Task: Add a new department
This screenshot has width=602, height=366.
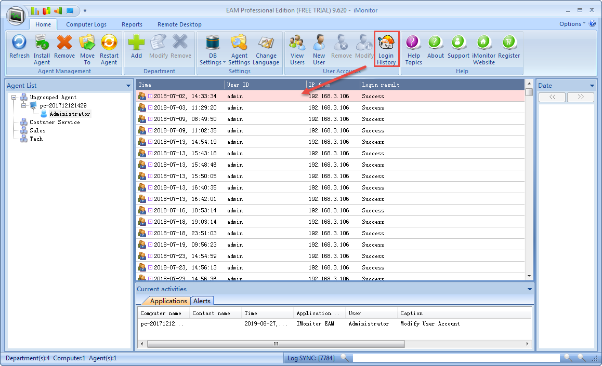Action: [x=136, y=47]
